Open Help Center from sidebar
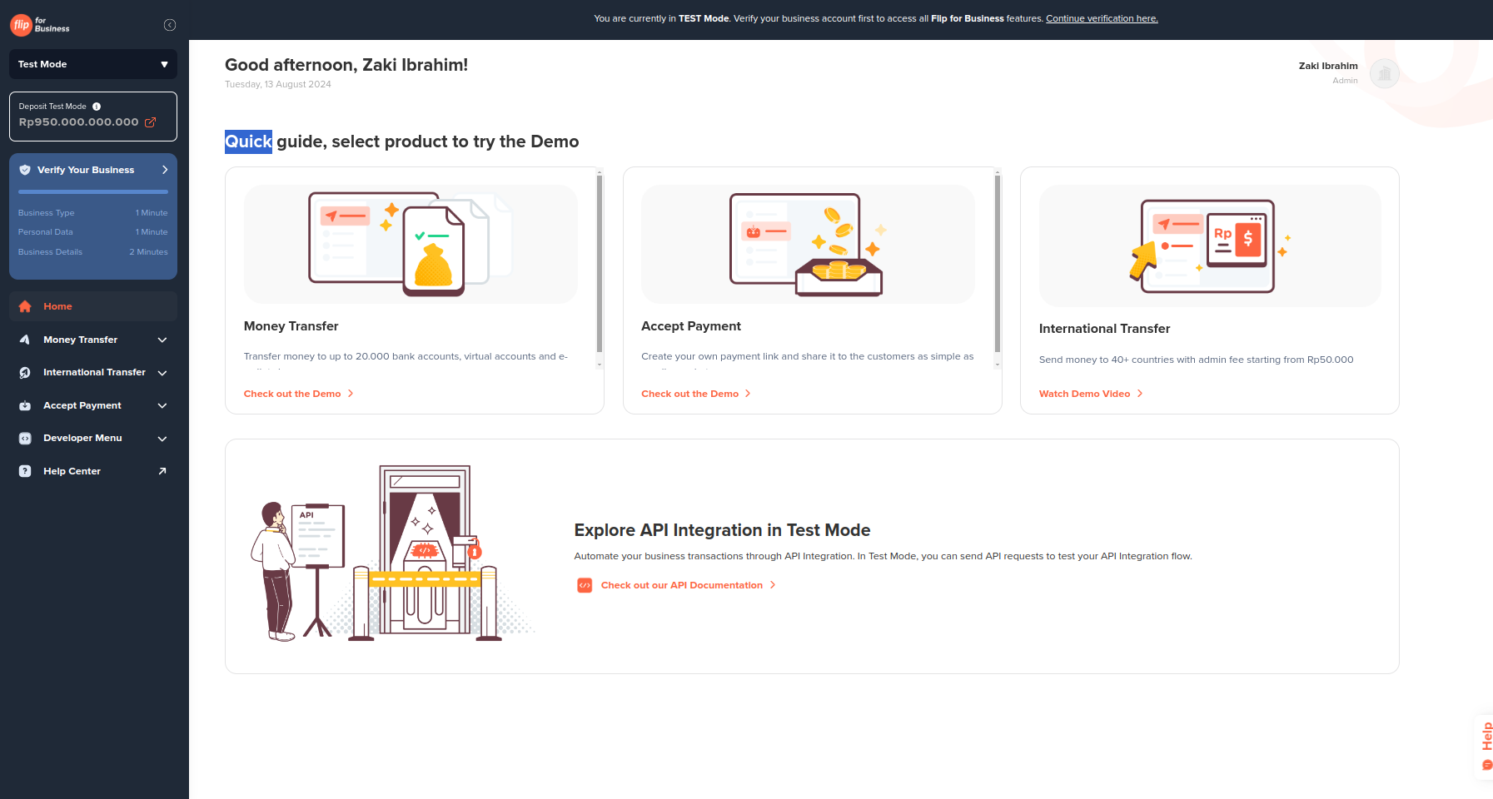Screen dimensions: 1493x799 (72, 471)
